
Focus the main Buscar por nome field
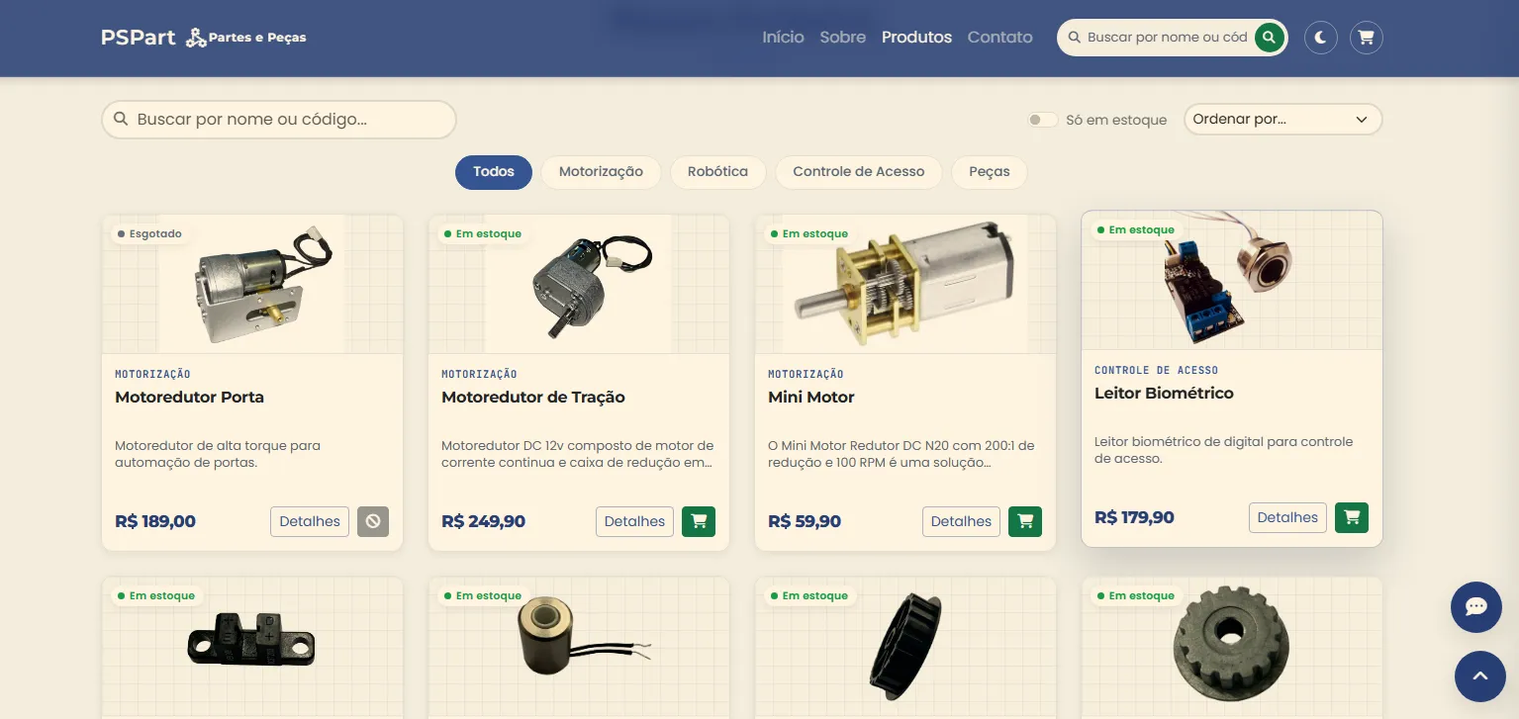coord(279,120)
